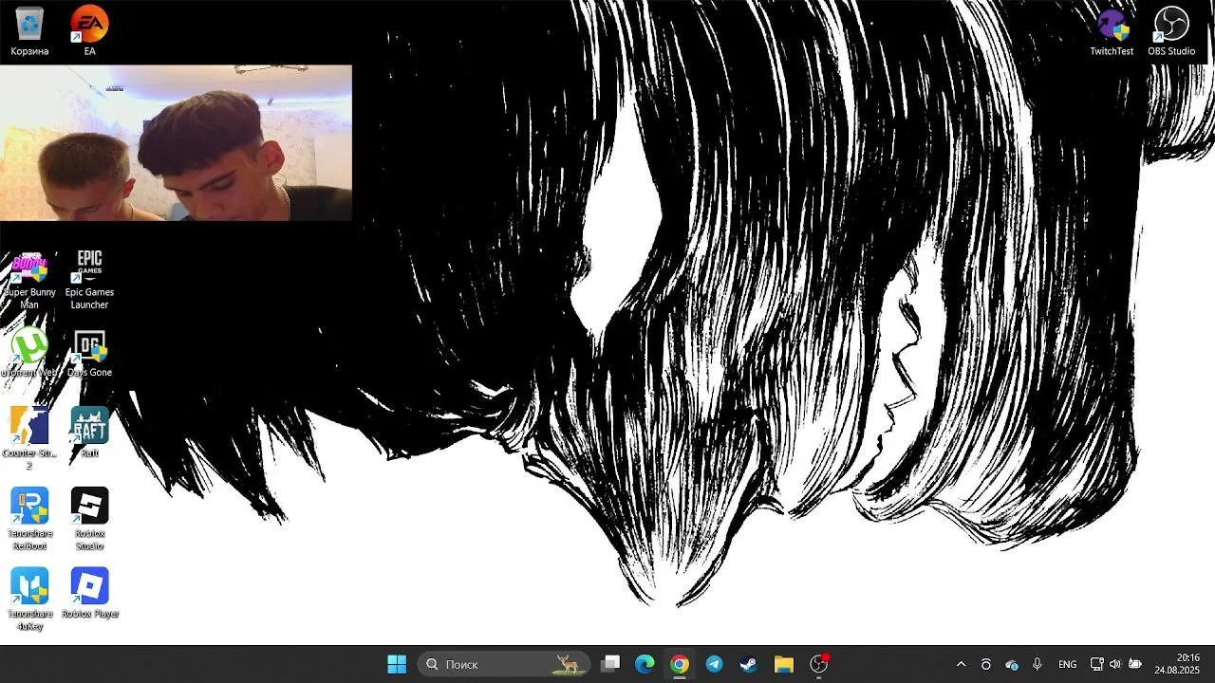Open Microsoft Edge from the taskbar
The image size is (1215, 683).
click(645, 664)
